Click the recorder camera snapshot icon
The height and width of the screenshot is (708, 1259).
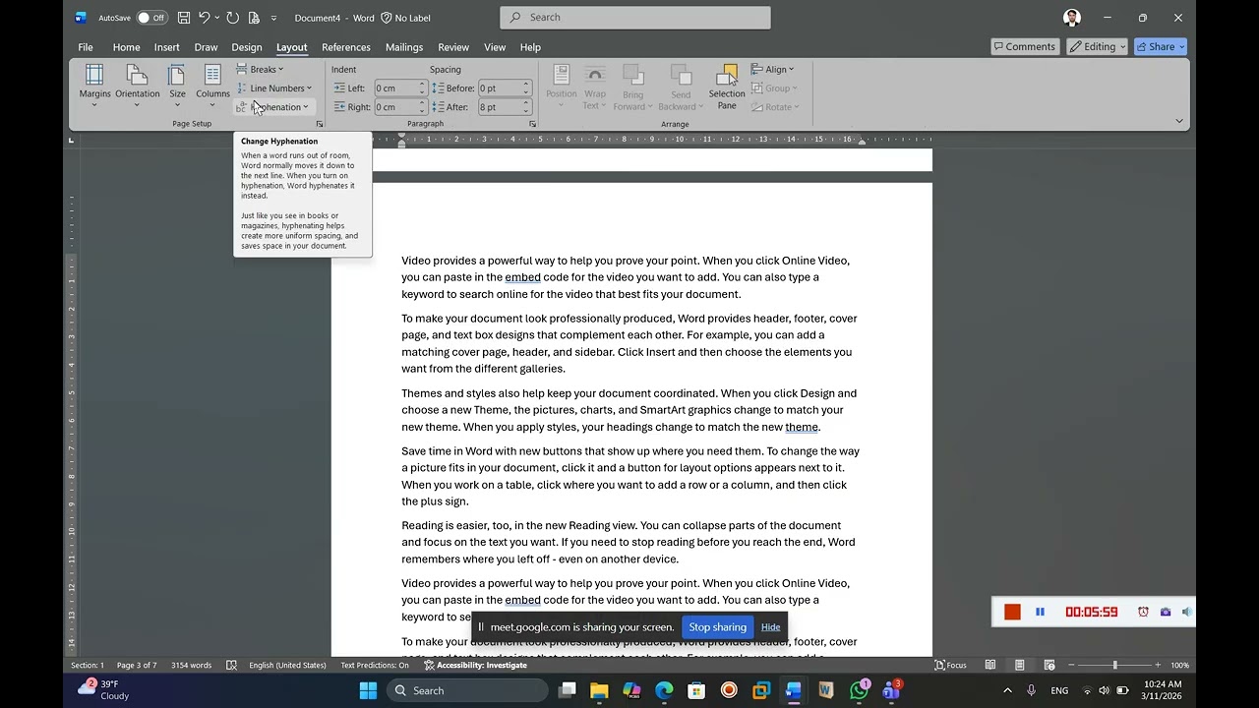coord(1166,612)
